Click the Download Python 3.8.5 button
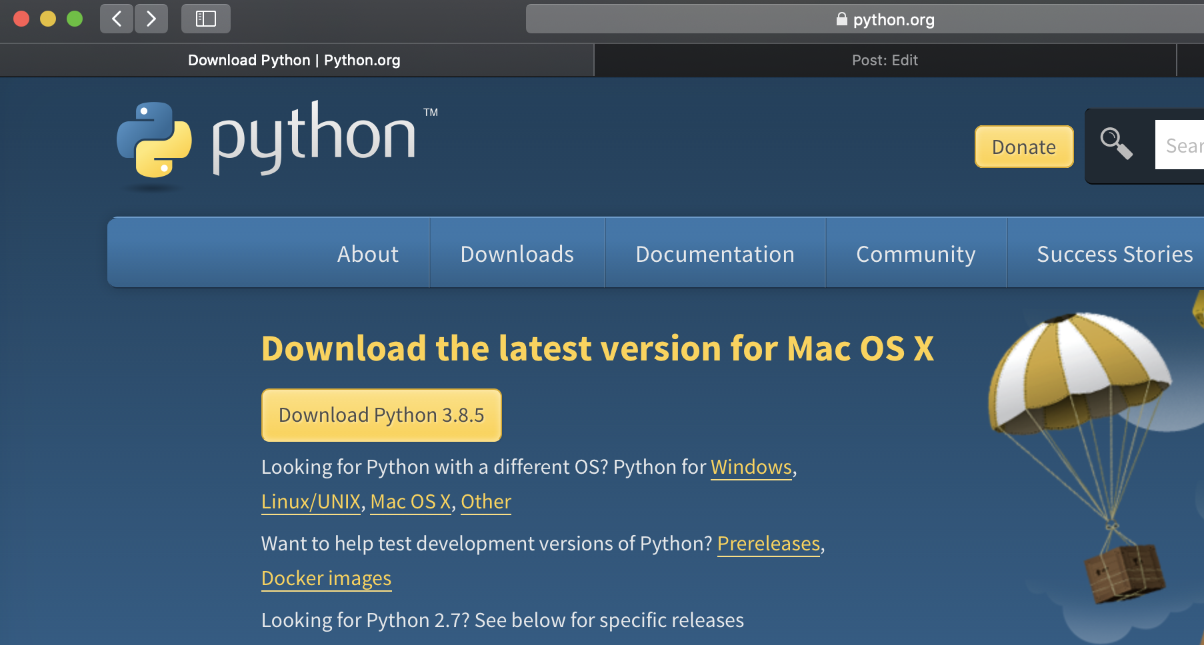 381,414
